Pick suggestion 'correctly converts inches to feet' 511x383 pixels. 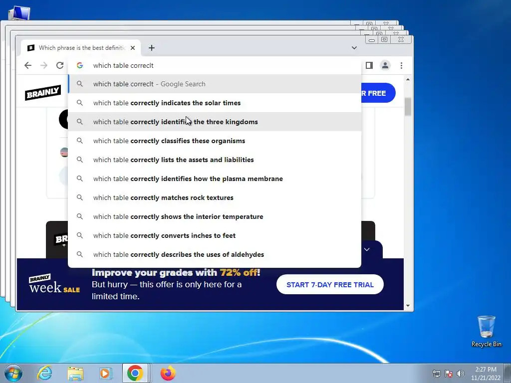point(215,235)
